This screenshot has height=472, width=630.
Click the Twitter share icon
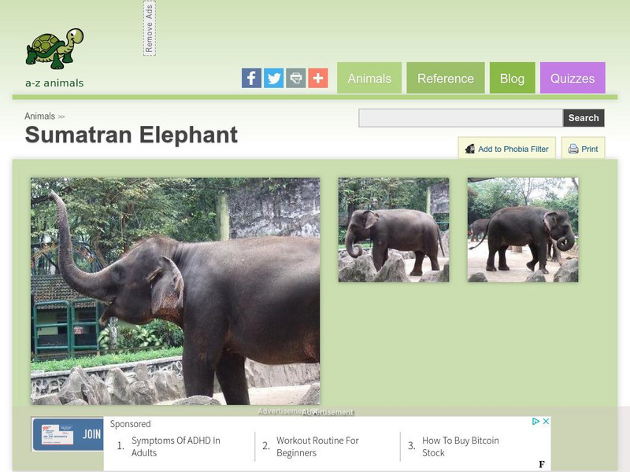[273, 78]
